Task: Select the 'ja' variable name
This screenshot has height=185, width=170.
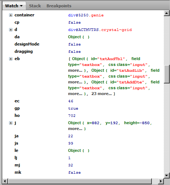Action: pos(16,136)
